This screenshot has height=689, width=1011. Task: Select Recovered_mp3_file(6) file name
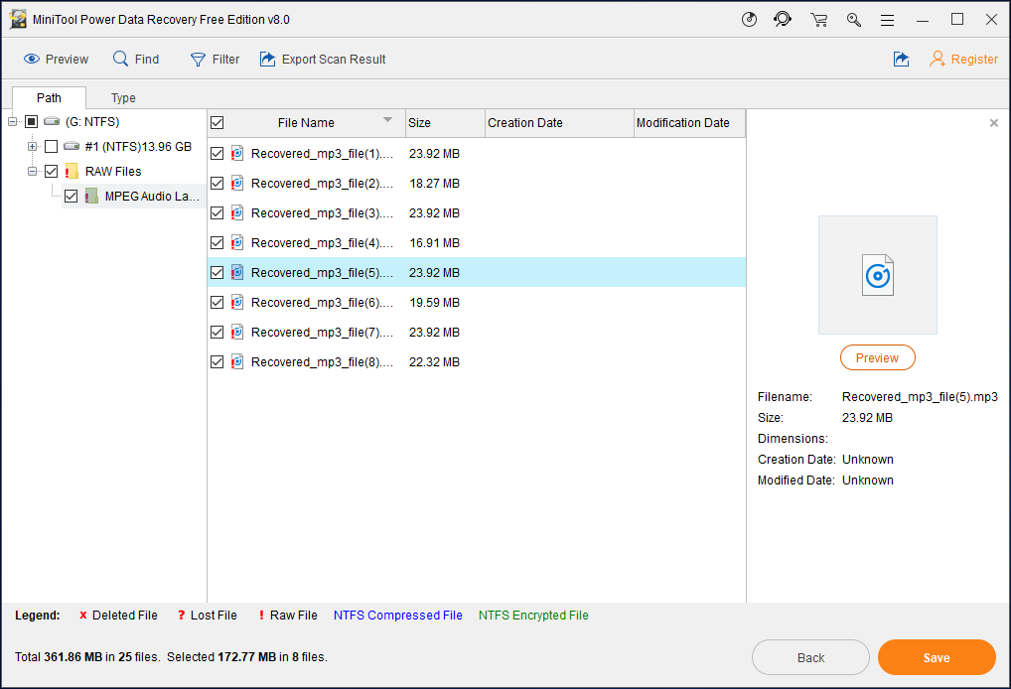point(322,302)
